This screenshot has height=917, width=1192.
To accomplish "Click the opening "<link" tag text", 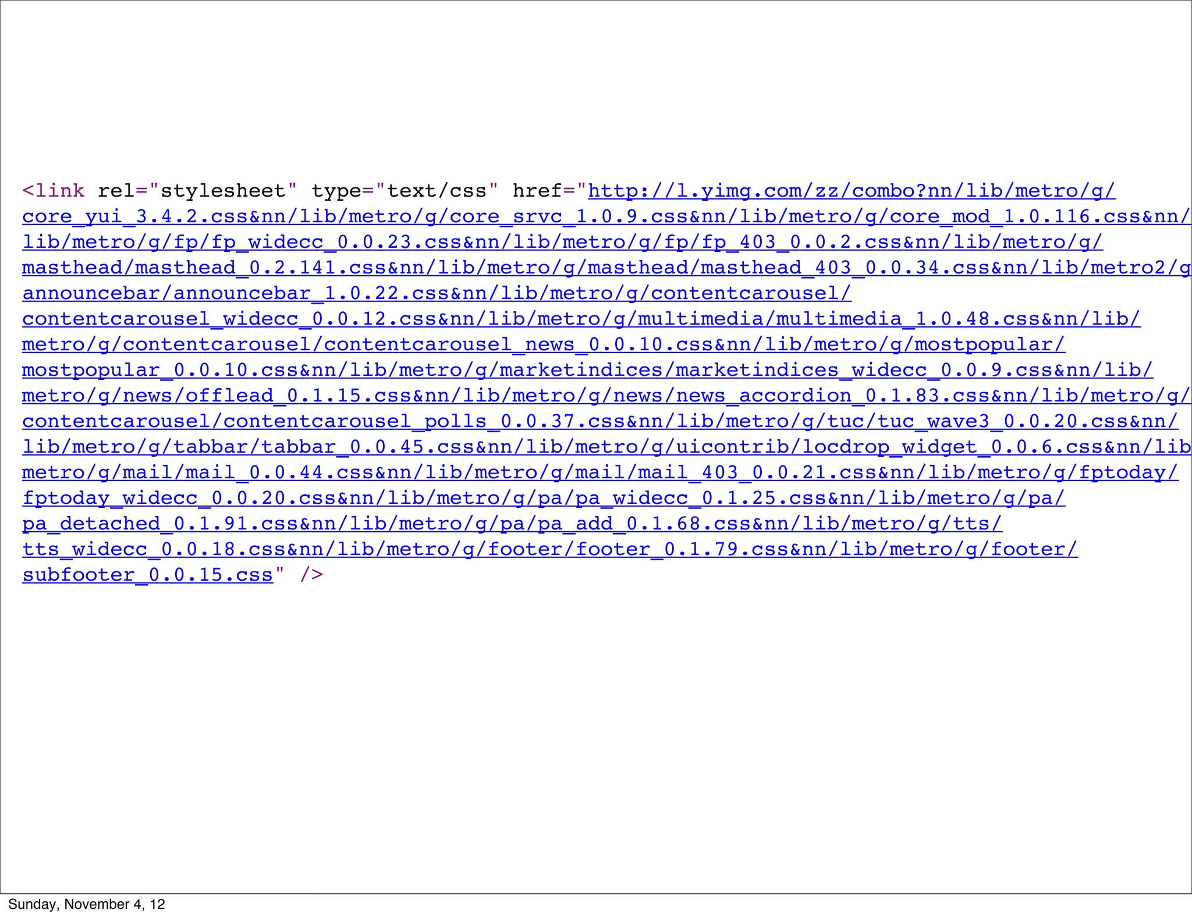I will point(54,191).
